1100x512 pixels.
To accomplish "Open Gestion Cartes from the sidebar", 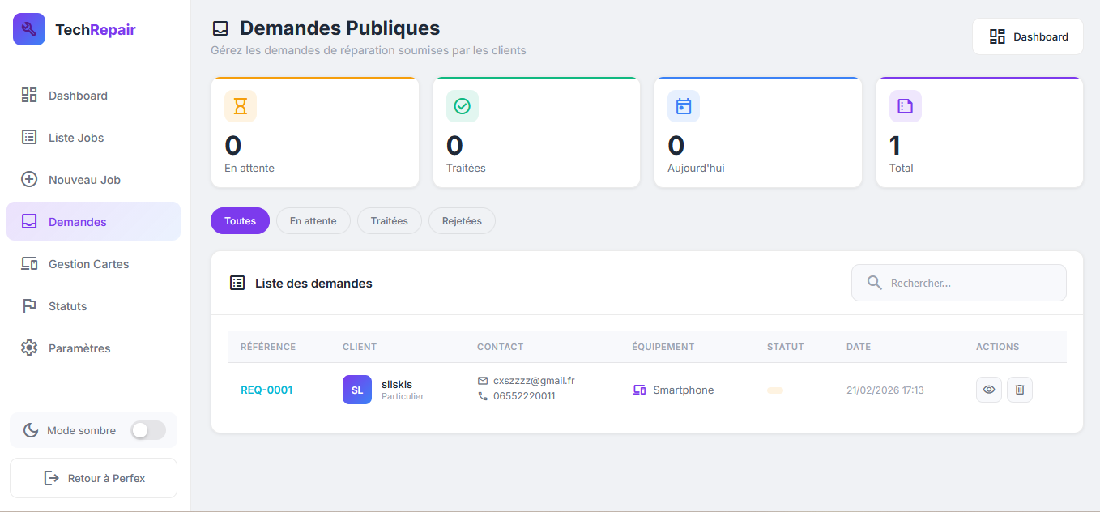I will (29, 263).
